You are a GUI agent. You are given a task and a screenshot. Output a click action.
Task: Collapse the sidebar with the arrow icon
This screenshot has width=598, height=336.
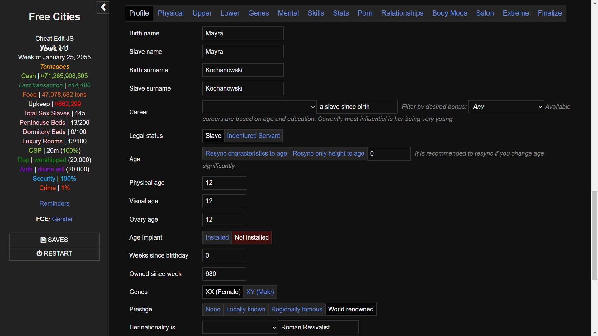pos(103,7)
